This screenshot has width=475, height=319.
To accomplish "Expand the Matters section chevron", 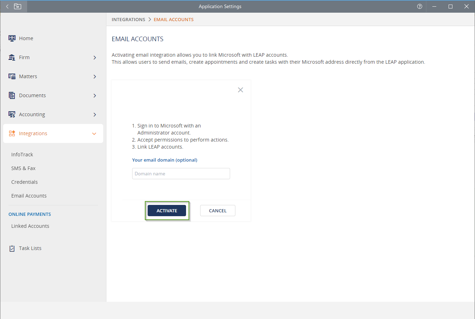I will point(94,76).
